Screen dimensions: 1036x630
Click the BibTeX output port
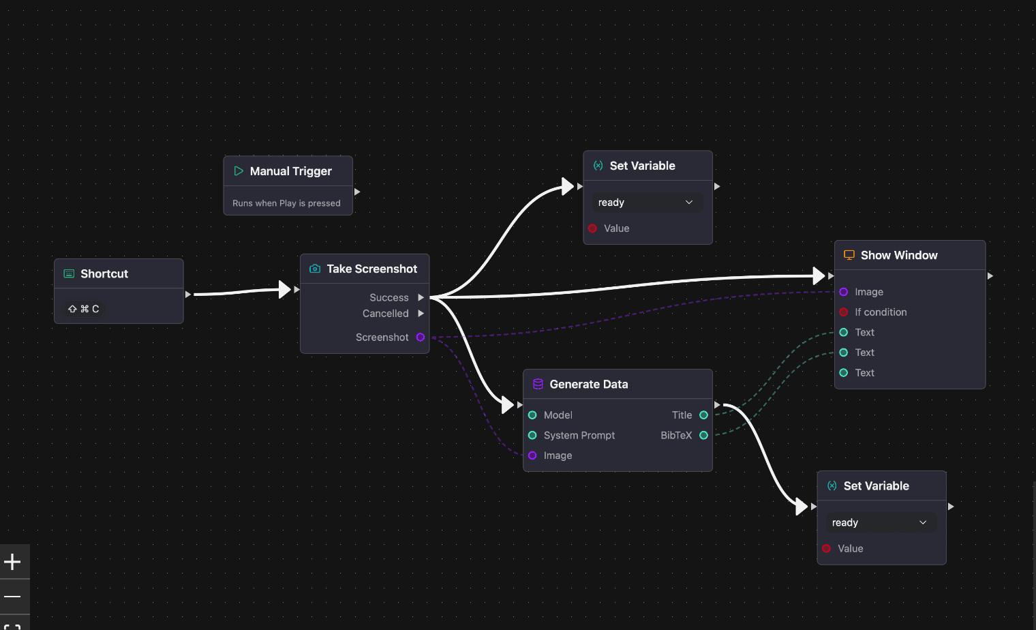(x=703, y=435)
